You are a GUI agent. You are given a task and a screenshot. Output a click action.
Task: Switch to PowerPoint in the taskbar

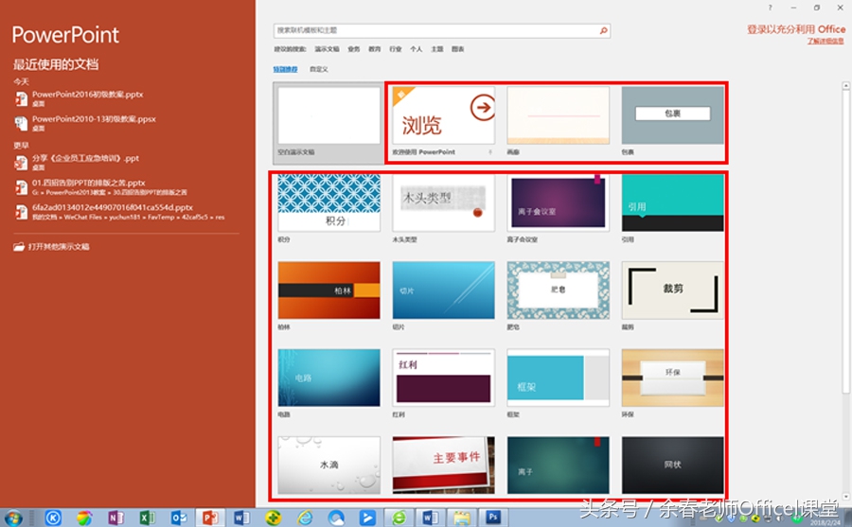[210, 518]
